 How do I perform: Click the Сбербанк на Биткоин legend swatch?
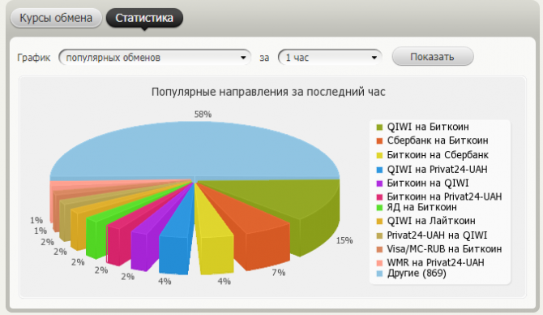(x=379, y=141)
